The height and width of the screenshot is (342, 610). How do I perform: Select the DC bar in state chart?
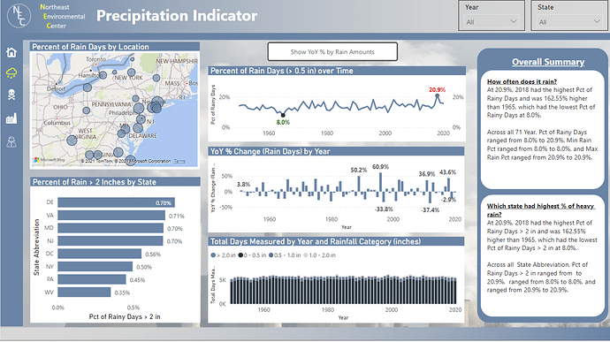pos(100,254)
